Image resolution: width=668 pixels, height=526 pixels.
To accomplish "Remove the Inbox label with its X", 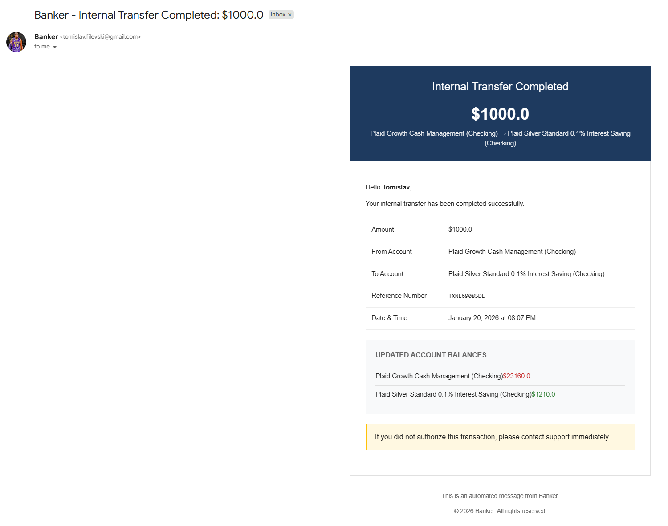I will point(290,15).
